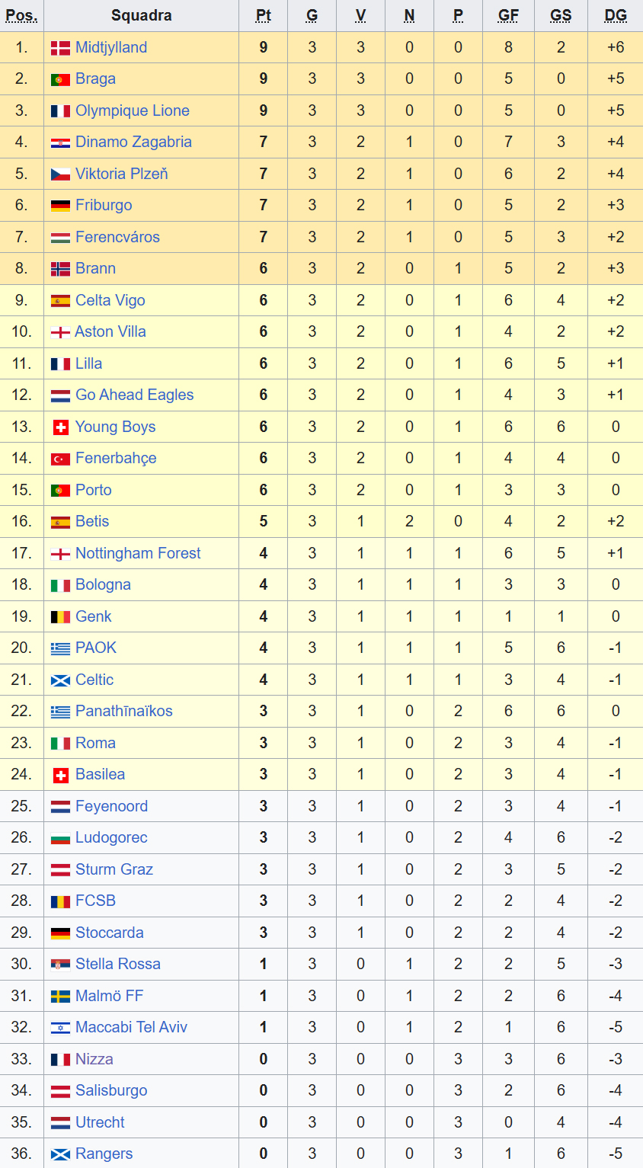Image resolution: width=643 pixels, height=1168 pixels.
Task: Click the Danish flag icon beside Midtjylland
Action: point(60,48)
